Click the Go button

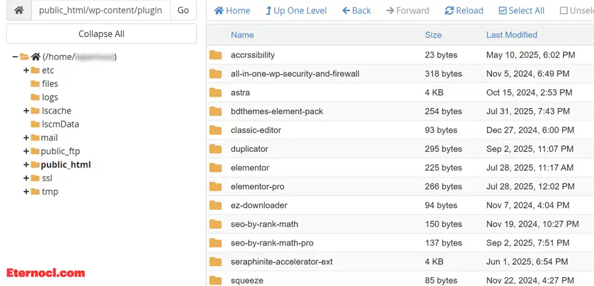coord(183,10)
